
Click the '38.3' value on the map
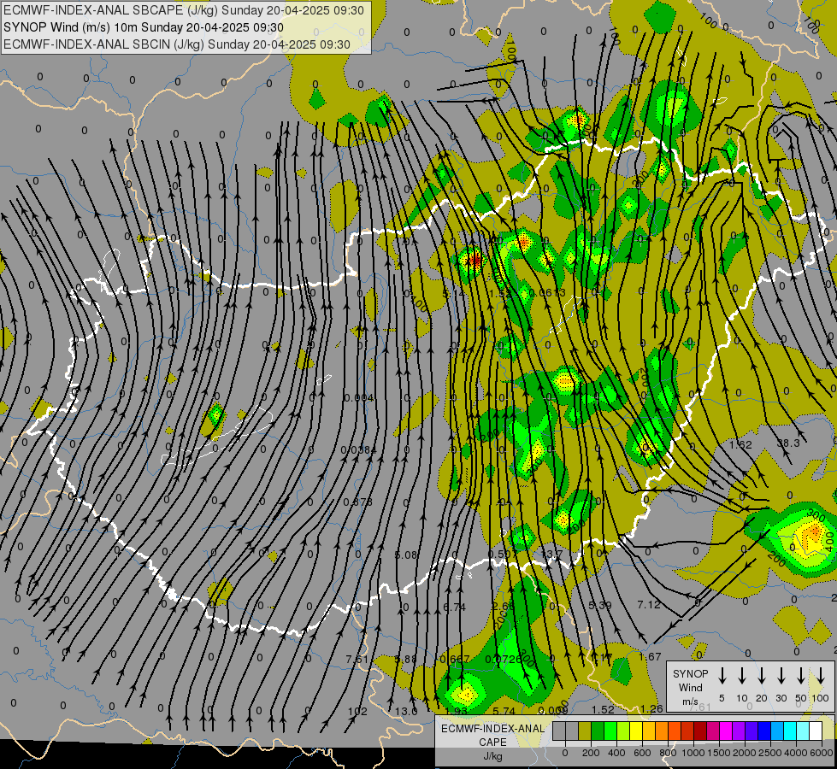788,443
